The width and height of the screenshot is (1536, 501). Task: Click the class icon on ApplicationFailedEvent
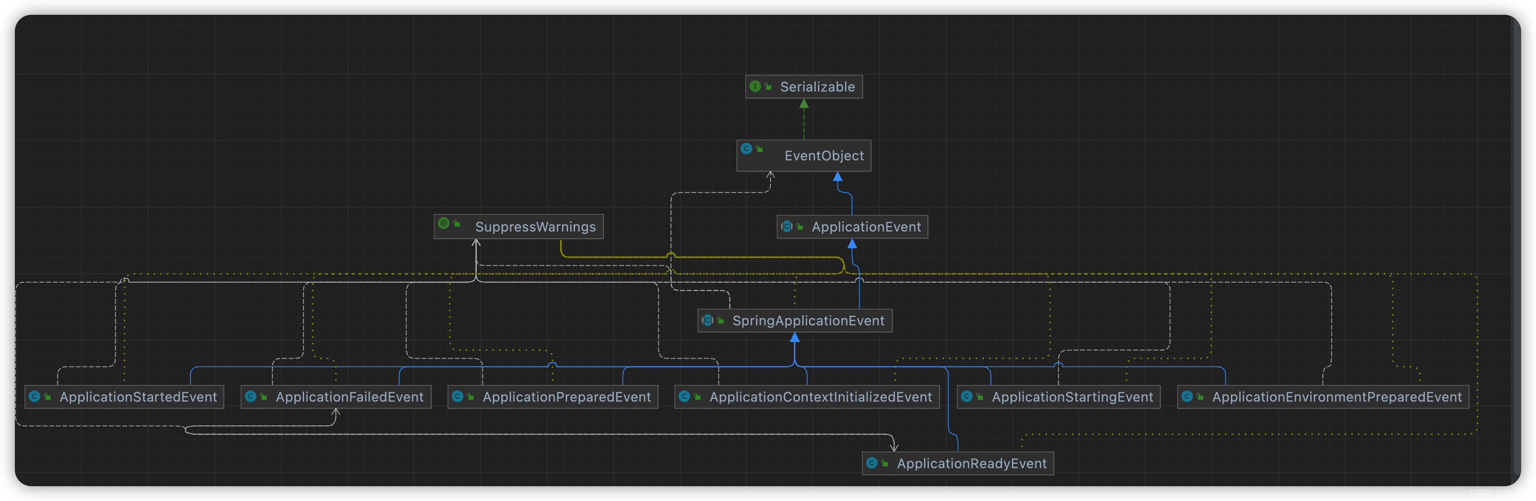[x=250, y=397]
